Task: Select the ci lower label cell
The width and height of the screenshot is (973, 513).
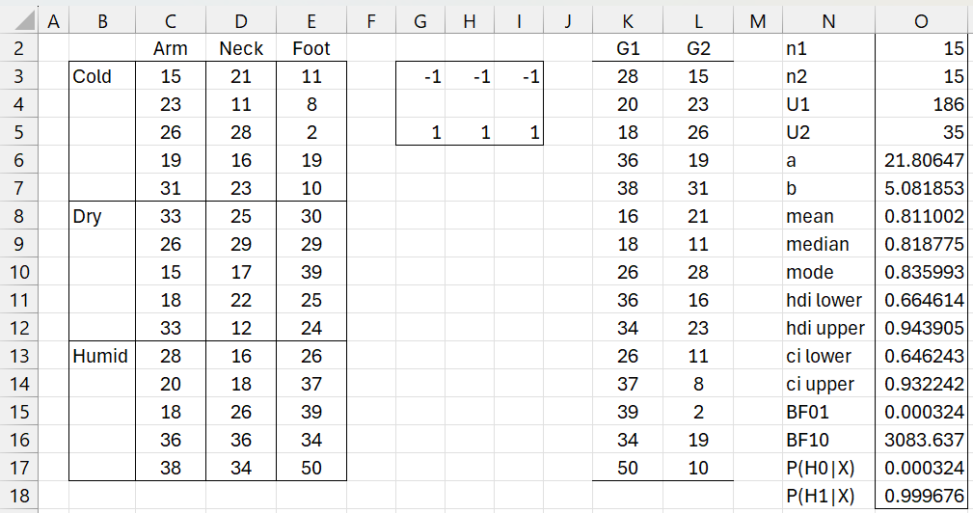Action: click(x=828, y=357)
